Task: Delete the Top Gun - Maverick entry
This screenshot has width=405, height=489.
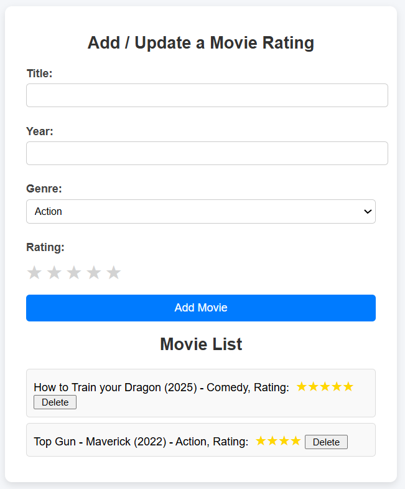Action: [326, 442]
